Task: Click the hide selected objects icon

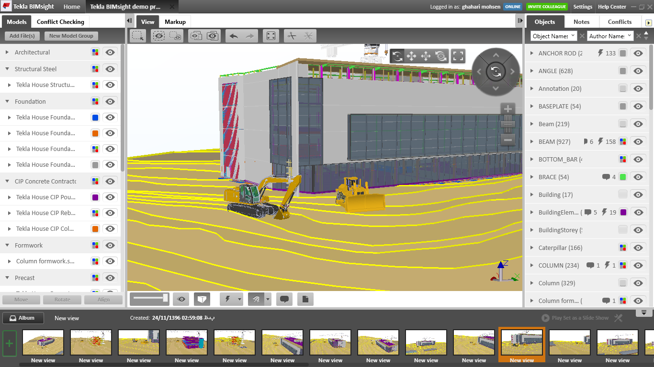Action: [x=159, y=36]
